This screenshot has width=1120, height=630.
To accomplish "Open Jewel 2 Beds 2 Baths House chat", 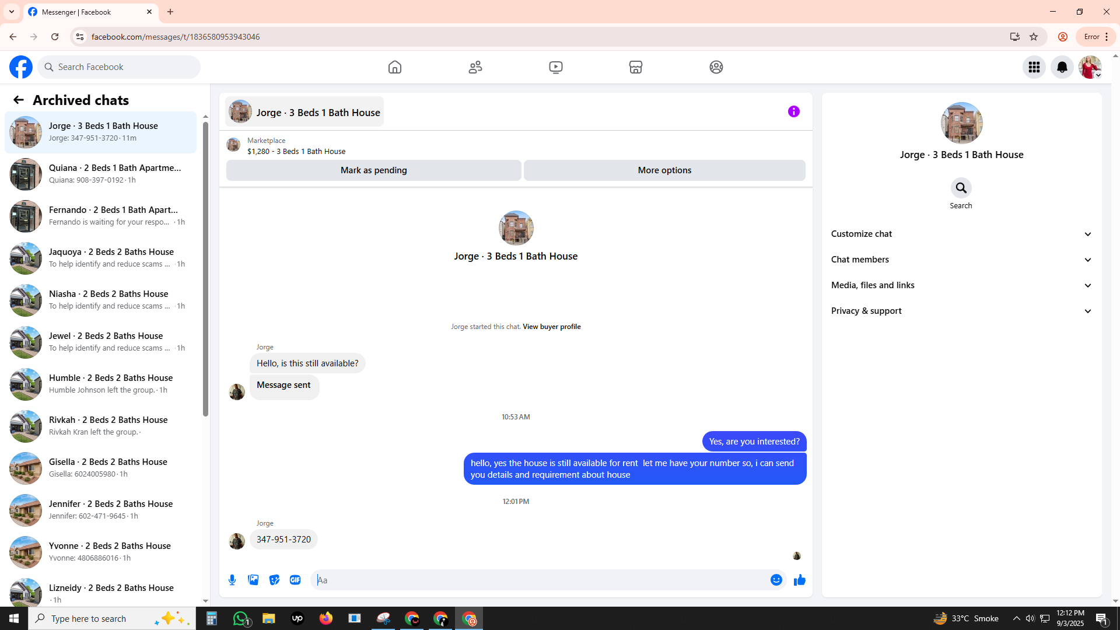I will pyautogui.click(x=100, y=342).
